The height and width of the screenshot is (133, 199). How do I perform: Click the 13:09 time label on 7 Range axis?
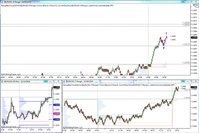pos(97,130)
